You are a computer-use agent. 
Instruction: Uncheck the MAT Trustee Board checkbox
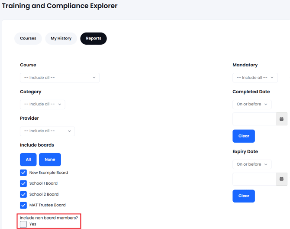[23, 205]
